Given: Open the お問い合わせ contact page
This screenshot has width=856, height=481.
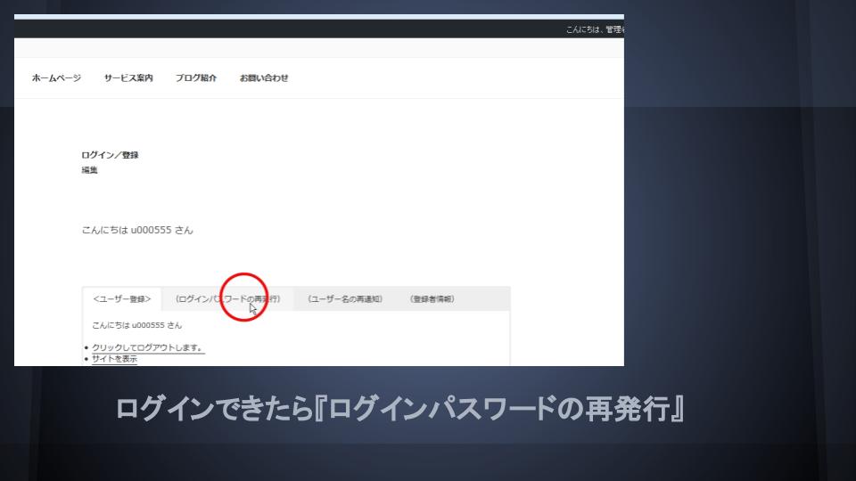Looking at the screenshot, I should [x=264, y=78].
